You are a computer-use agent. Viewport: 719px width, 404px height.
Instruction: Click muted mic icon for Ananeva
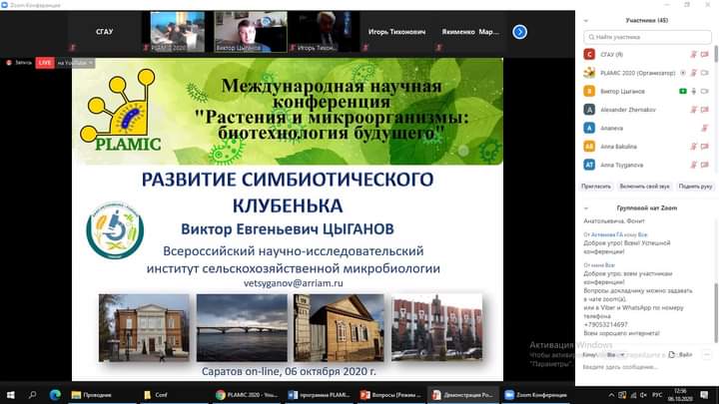point(705,128)
